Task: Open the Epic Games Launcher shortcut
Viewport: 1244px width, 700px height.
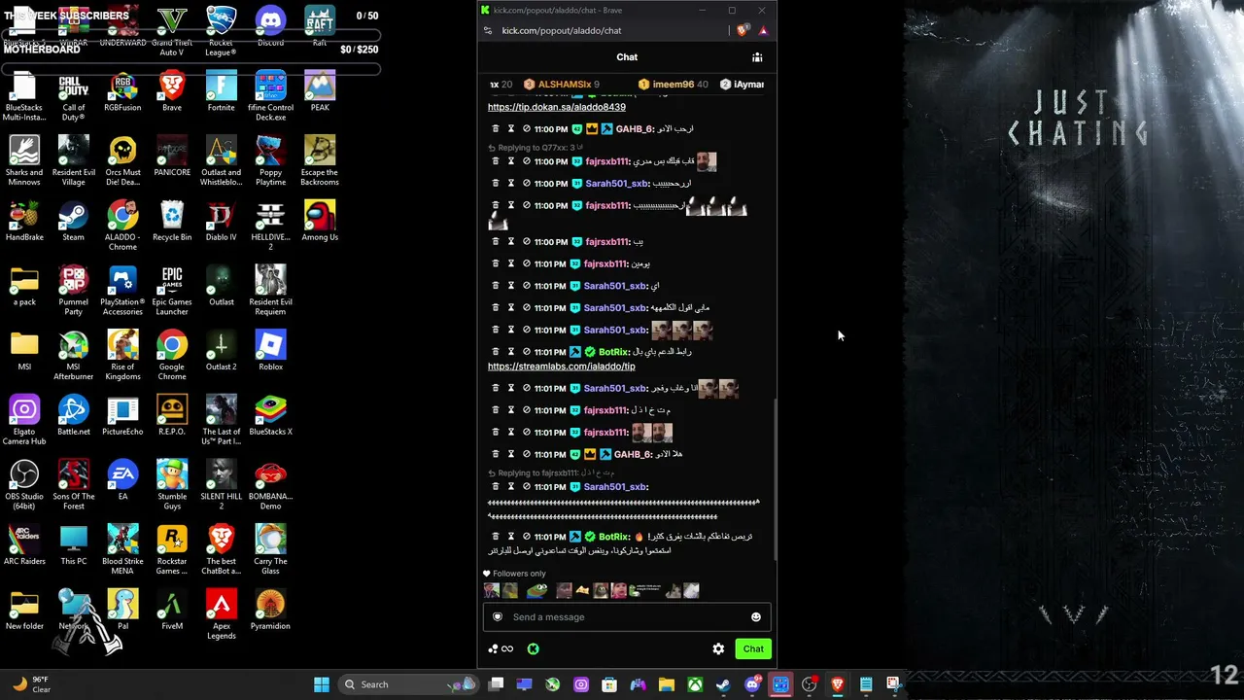Action: (172, 290)
